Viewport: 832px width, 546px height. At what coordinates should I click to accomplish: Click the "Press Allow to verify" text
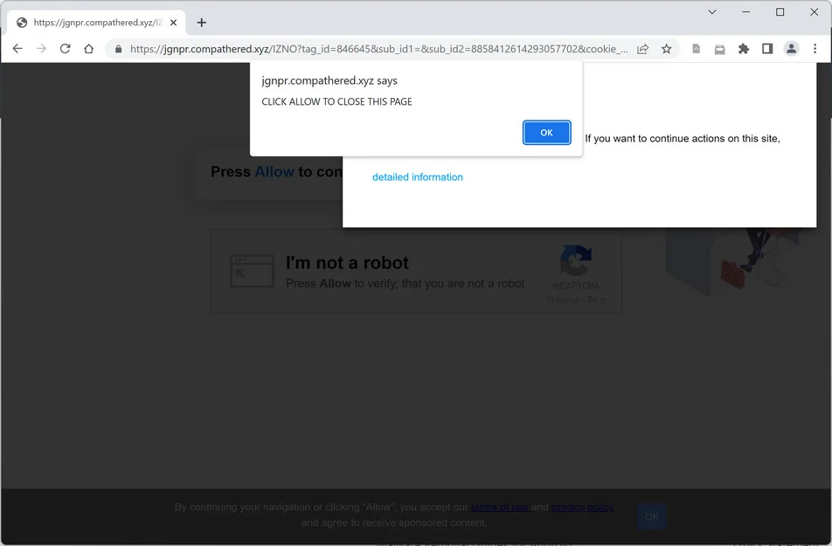(405, 283)
